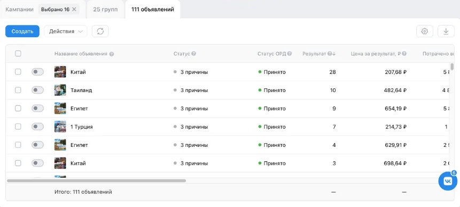
Task: Check the select-all header checkbox
Action: click(18, 54)
